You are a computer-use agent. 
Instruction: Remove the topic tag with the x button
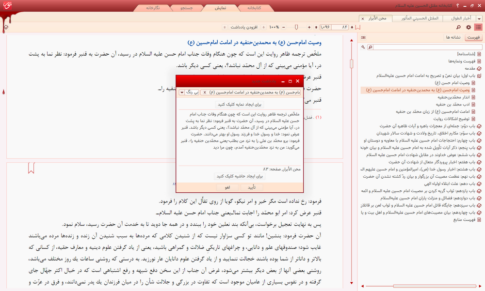[205, 92]
